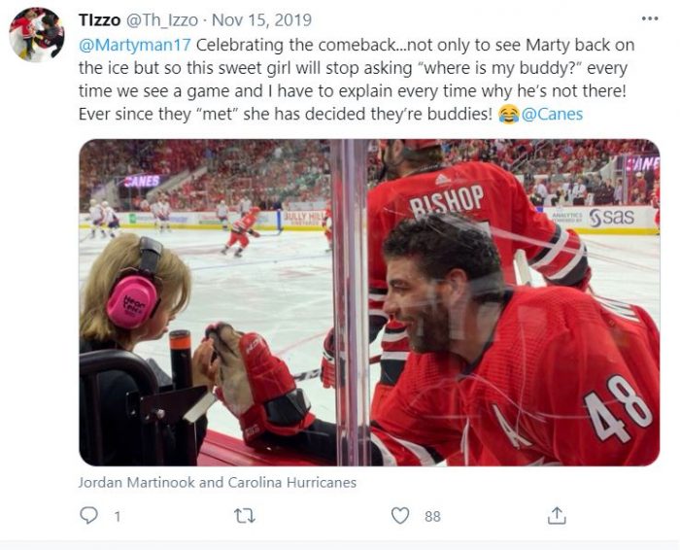Viewport: 680px width, 550px height.
Task: Click jersey number 48 in the photo
Action: pyautogui.click(x=618, y=408)
